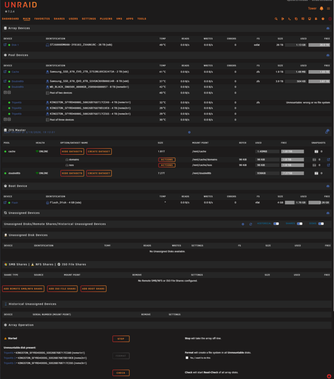This screenshot has width=334, height=379.
Task: Click Add Remote SMB/NFS Share button
Action: [x=23, y=289]
